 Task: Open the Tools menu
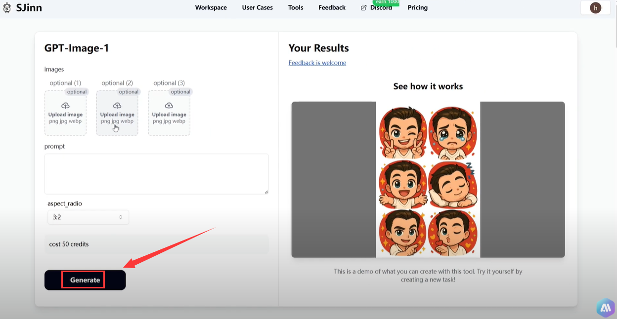(x=296, y=7)
